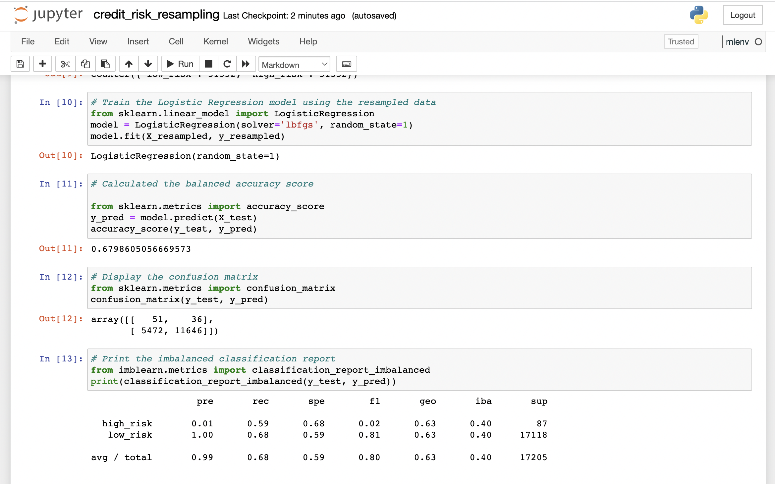Move the selected cell down

pos(148,64)
